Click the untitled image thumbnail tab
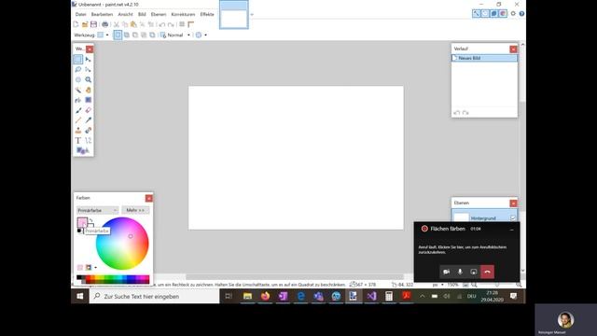This screenshot has height=336, width=597. [234, 15]
